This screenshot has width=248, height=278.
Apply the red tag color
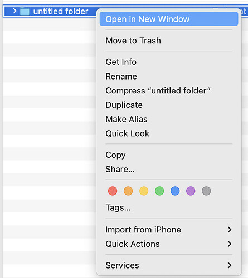(x=113, y=191)
